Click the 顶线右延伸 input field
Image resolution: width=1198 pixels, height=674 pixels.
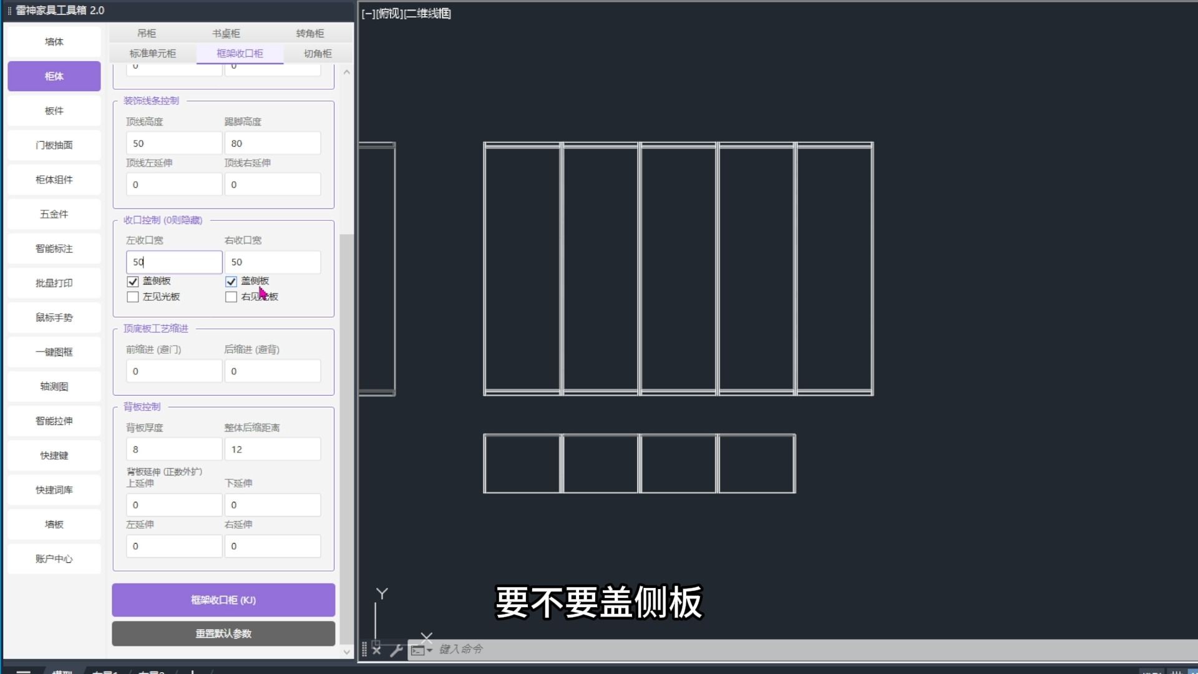coord(273,185)
